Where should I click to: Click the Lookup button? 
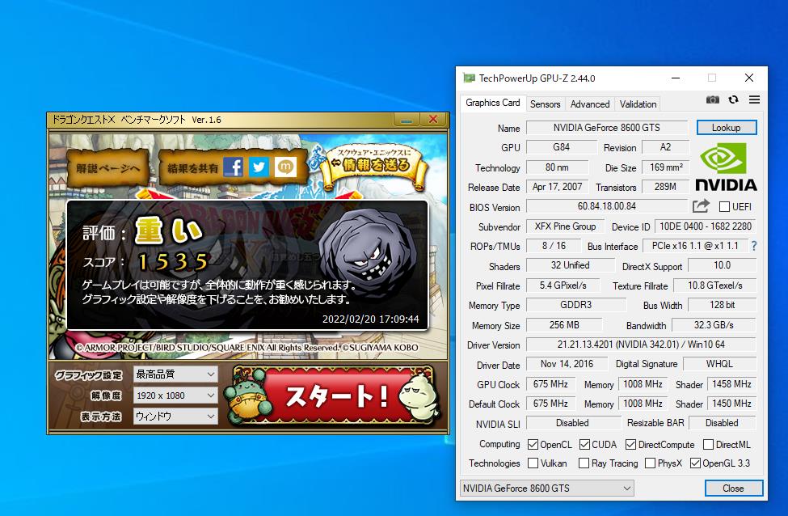(x=727, y=128)
